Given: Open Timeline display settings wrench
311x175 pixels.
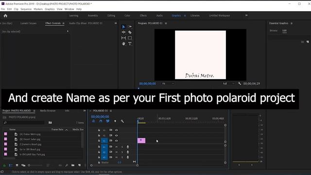Looking at the screenshot, I should [122, 121].
